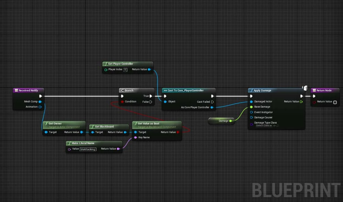Click the Apply Damage exec output pin
This screenshot has width=343, height=202.
301,96
